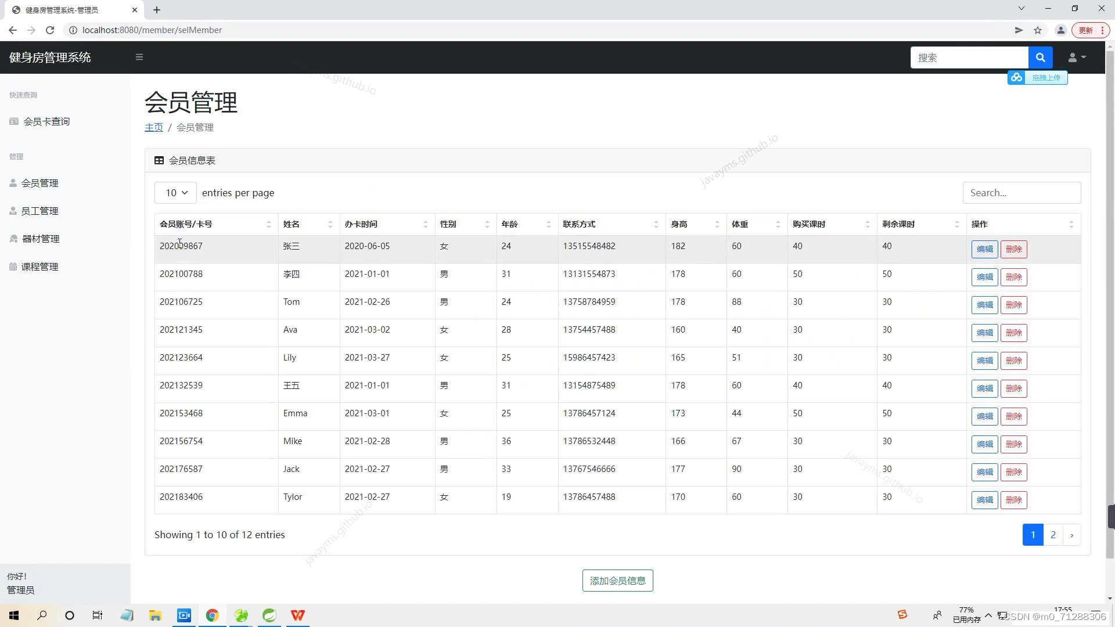Screen dimensions: 1115x627
Task: Focus the top 搜索 input field
Action: [x=969, y=57]
